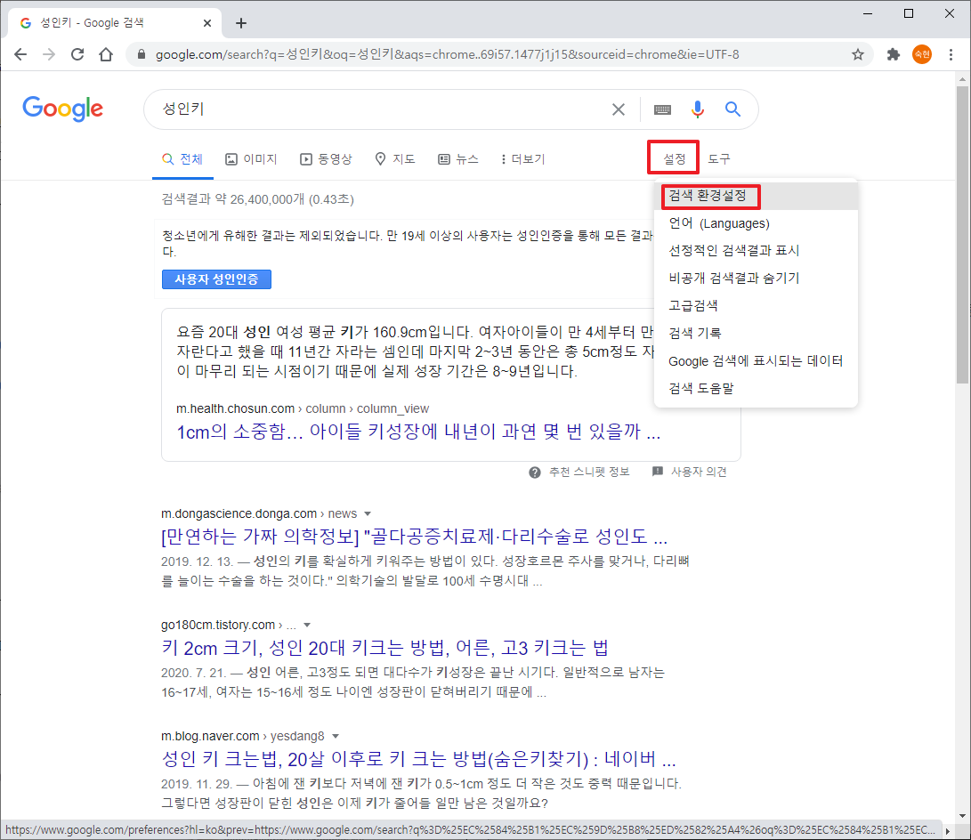Viewport: 971px width, 840px height.
Task: Open the '성인 키 크는법, 20살 이후로' result
Action: pyautogui.click(x=418, y=759)
